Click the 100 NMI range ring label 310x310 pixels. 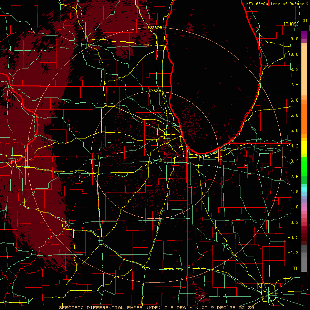click(155, 27)
